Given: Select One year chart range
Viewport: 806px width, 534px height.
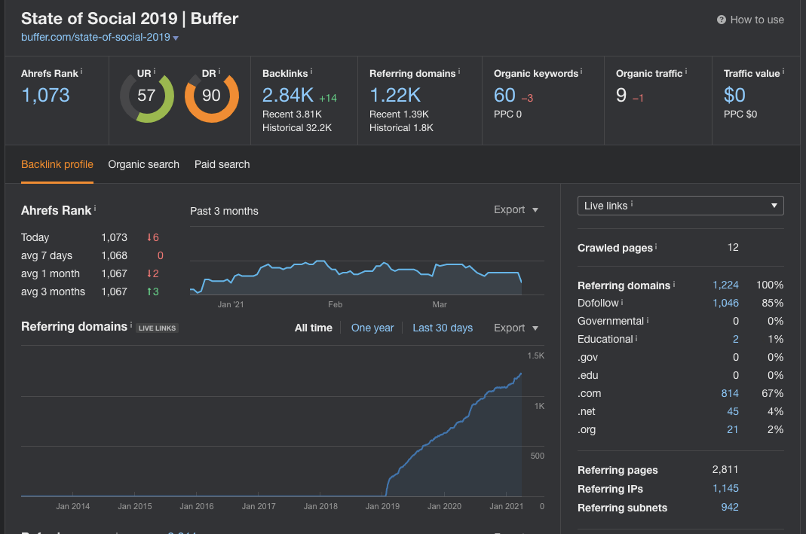Looking at the screenshot, I should coord(372,328).
